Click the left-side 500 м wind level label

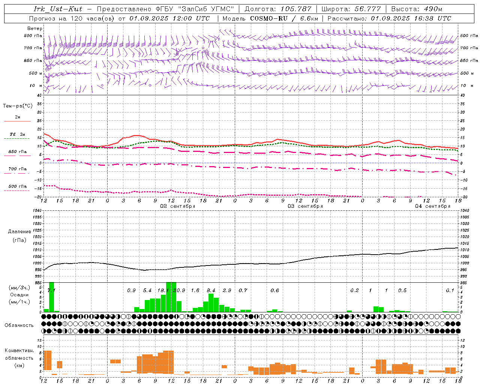[36, 73]
